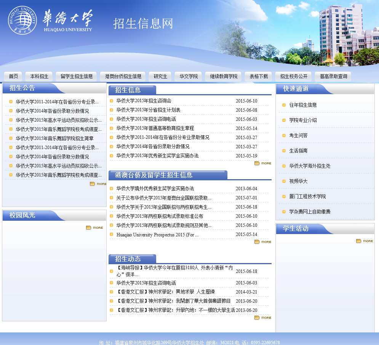Screen dimensions: 379x345
Task: Open the article 华侨大学境外优秀新生奖学金实施办法
Action: pos(155,188)
